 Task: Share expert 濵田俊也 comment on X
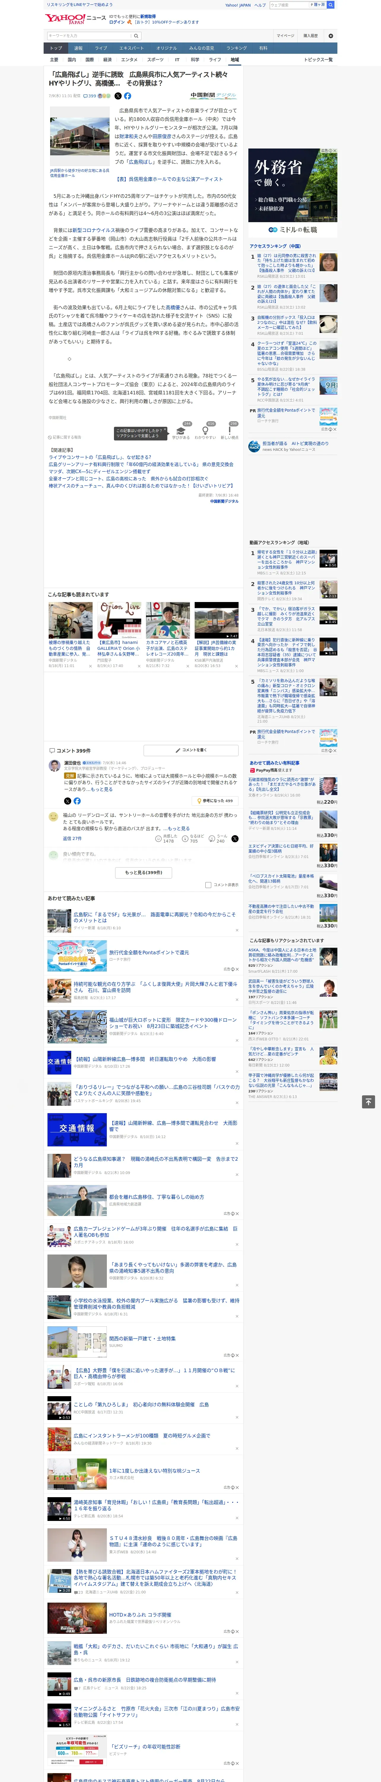click(x=67, y=800)
